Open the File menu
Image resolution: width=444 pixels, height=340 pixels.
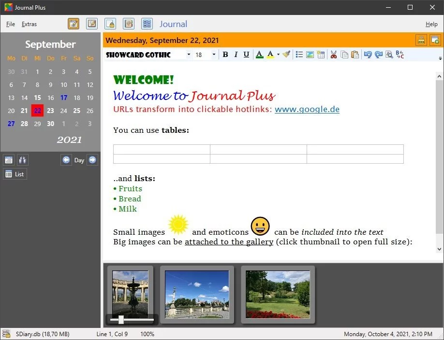[x=11, y=24]
